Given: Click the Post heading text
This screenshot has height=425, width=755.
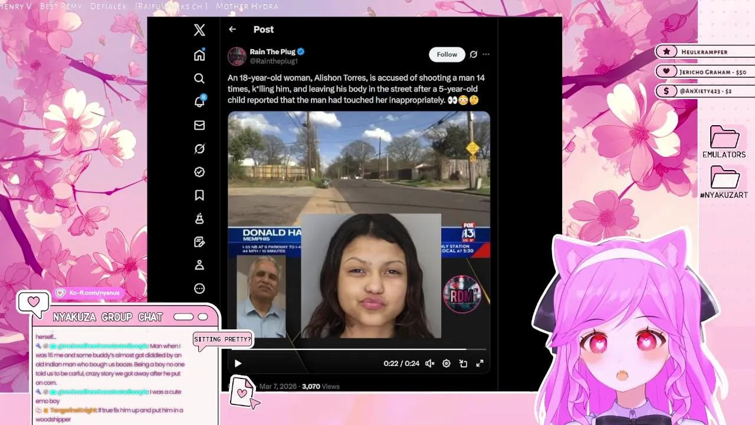Looking at the screenshot, I should 264,30.
